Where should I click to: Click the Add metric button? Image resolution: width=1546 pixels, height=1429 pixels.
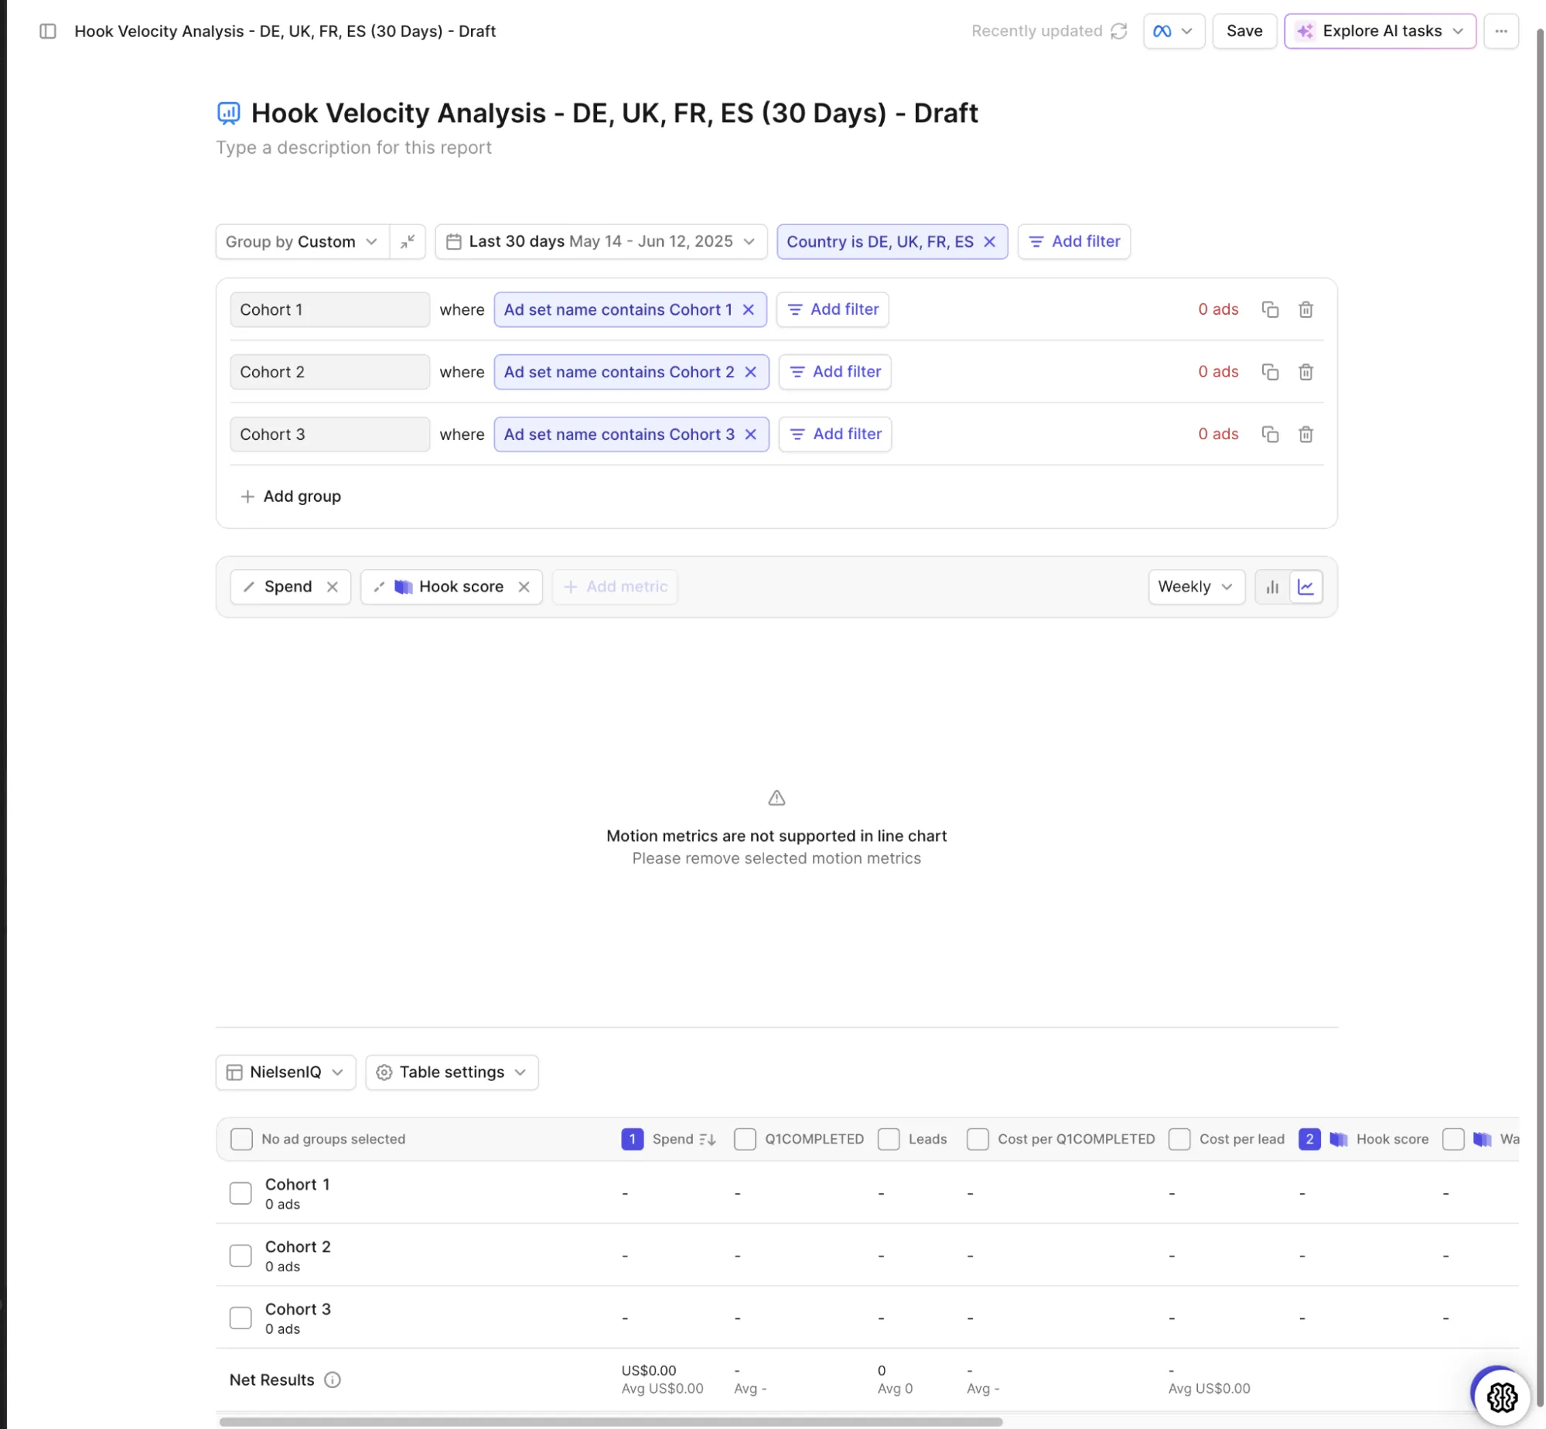[615, 587]
